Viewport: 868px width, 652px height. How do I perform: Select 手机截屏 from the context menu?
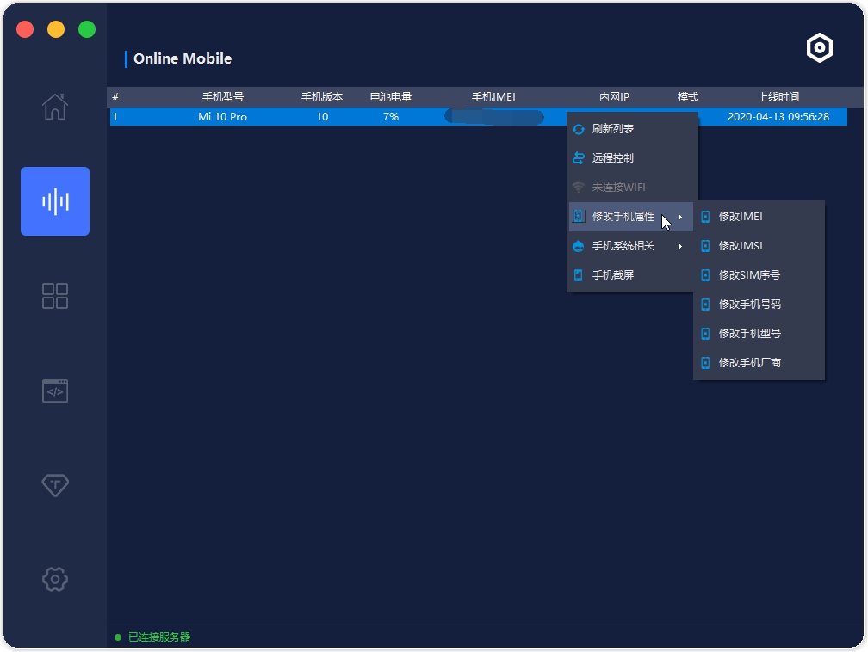click(613, 274)
